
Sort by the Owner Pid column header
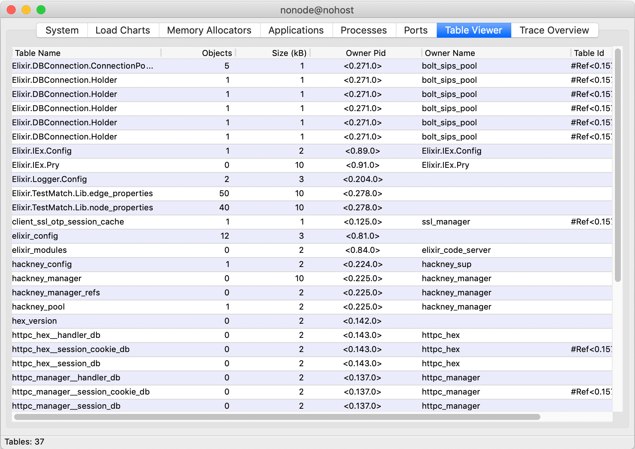pos(366,53)
